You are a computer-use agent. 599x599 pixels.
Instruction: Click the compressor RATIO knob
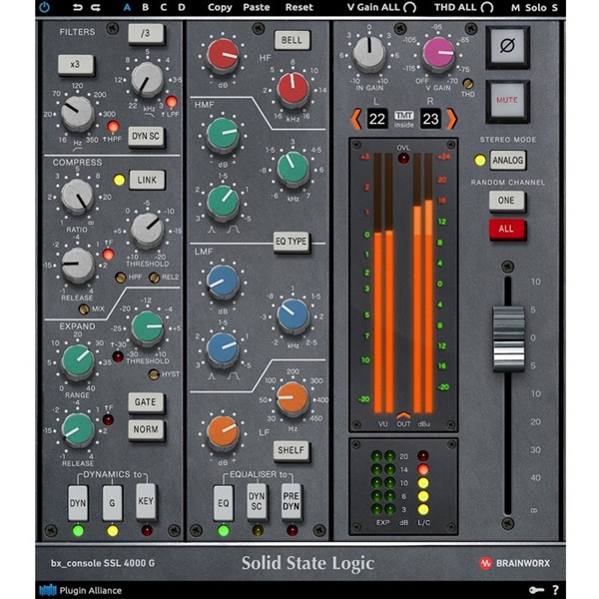click(78, 196)
